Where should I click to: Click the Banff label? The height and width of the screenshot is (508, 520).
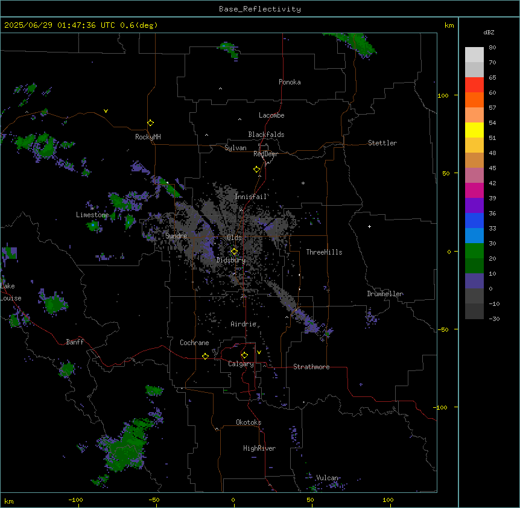(x=75, y=342)
